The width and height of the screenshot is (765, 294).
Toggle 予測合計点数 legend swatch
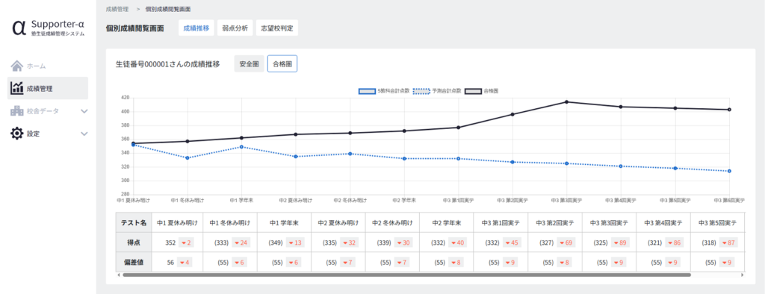(x=421, y=91)
